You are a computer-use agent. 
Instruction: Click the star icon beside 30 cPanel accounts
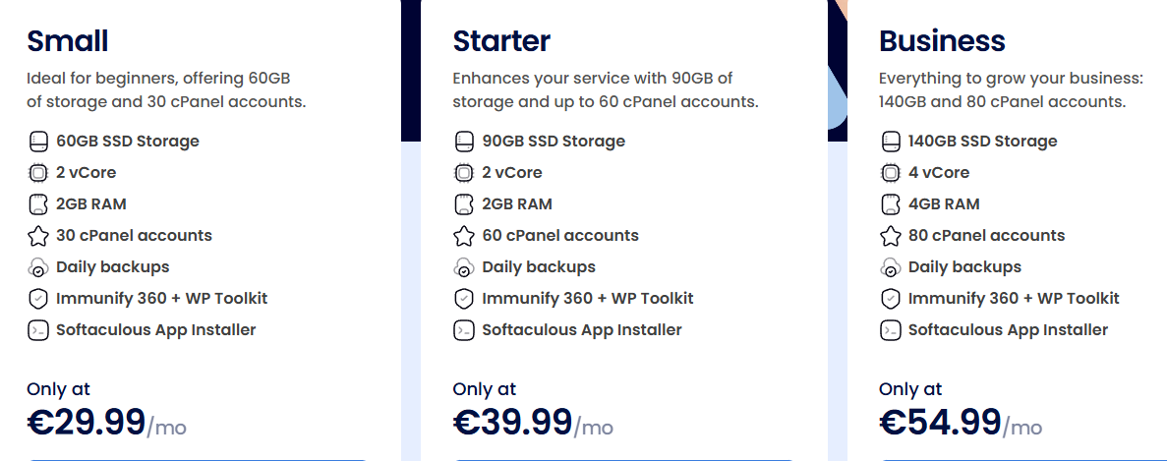pyautogui.click(x=37, y=236)
